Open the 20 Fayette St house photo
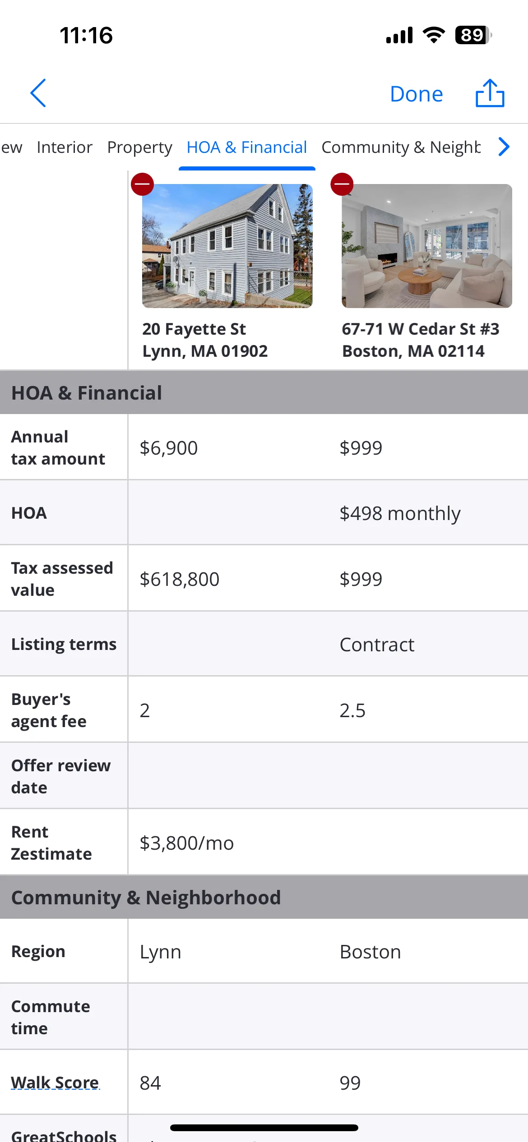Screen dimensions: 528x1142 (227, 246)
